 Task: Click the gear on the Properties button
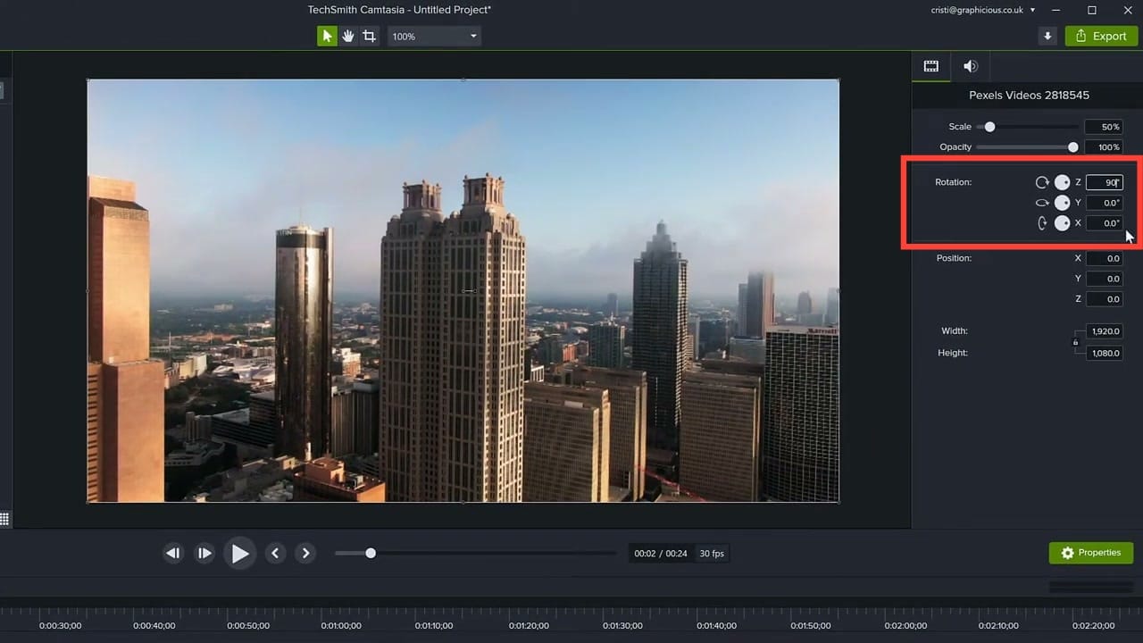click(x=1068, y=553)
